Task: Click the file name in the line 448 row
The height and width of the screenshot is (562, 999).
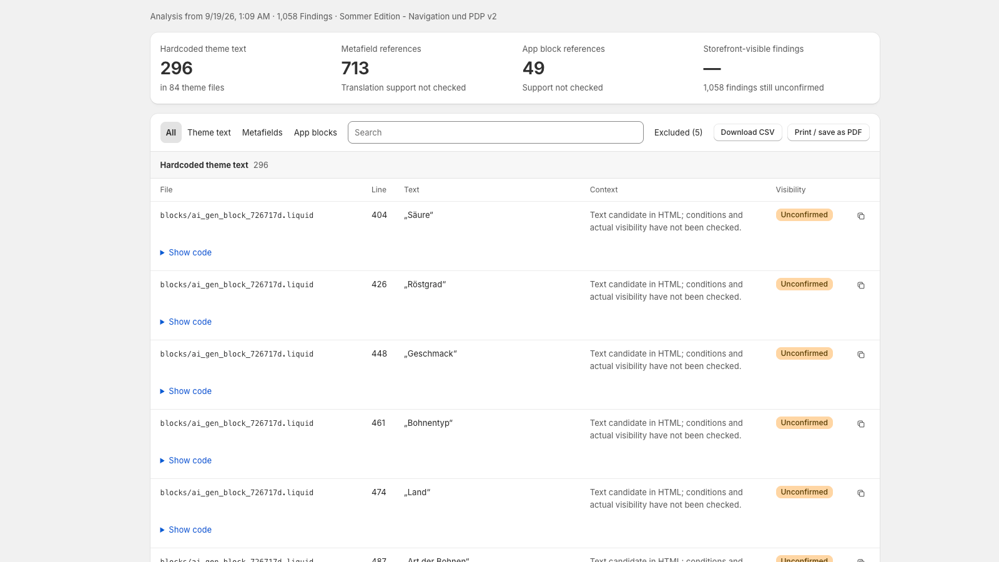Action: [237, 354]
